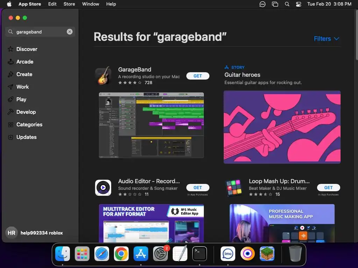The width and height of the screenshot is (358, 268).
Task: Open Launchpad from the Dock
Action: pos(82,254)
